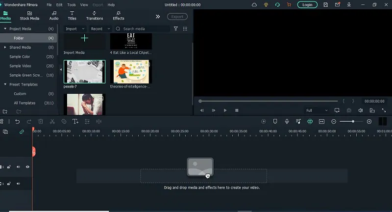Collapse media panel with left arrow
This screenshot has height=212, width=392.
(61, 69)
